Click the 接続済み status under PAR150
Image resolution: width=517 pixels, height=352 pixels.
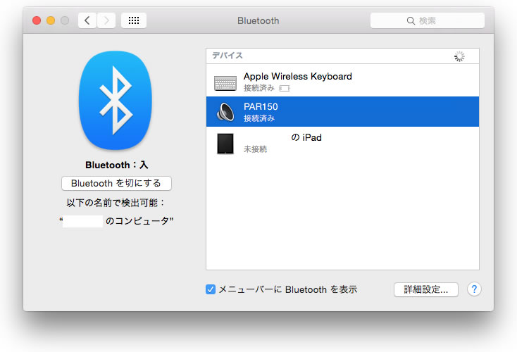[259, 118]
